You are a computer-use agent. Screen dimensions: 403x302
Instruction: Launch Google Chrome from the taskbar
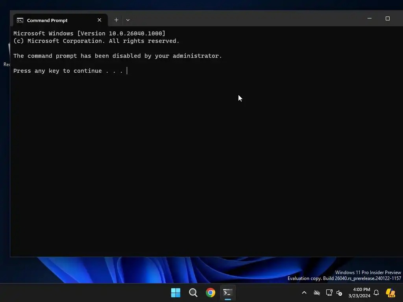(211, 293)
